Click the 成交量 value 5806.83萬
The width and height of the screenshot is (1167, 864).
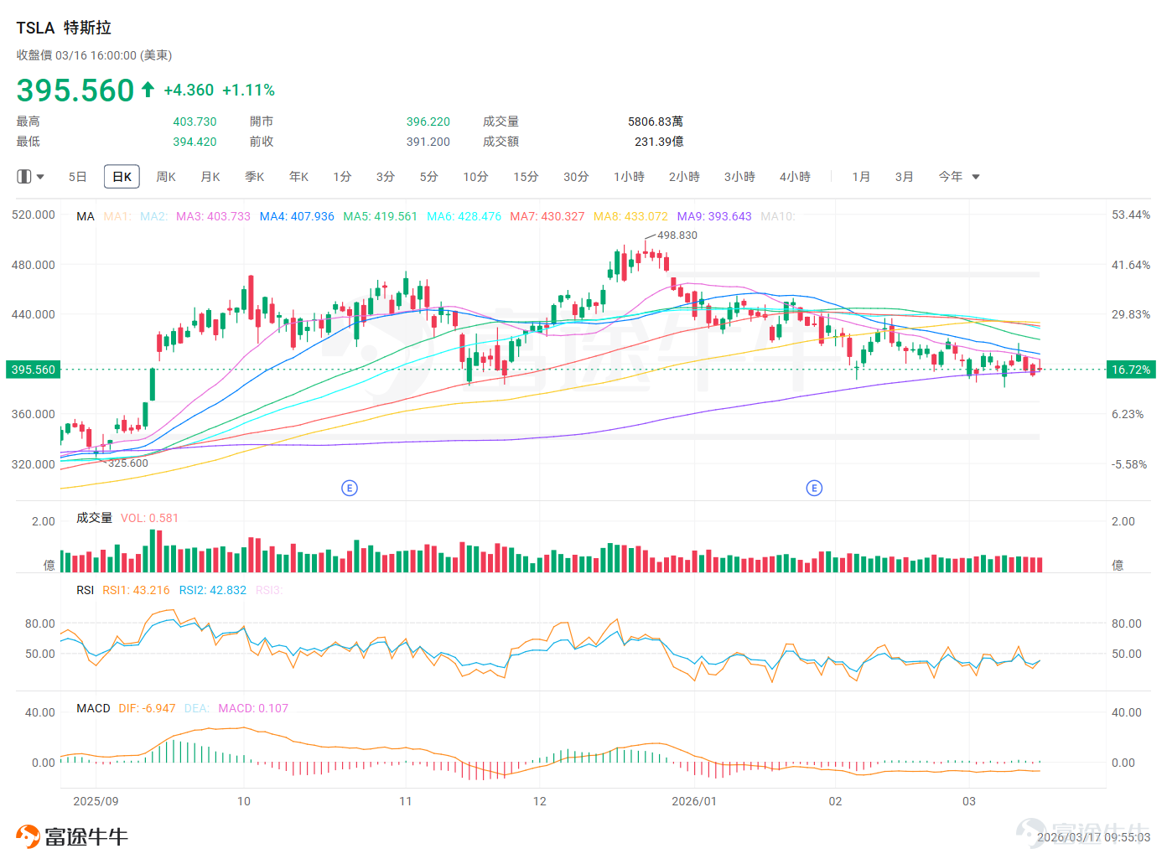click(656, 122)
